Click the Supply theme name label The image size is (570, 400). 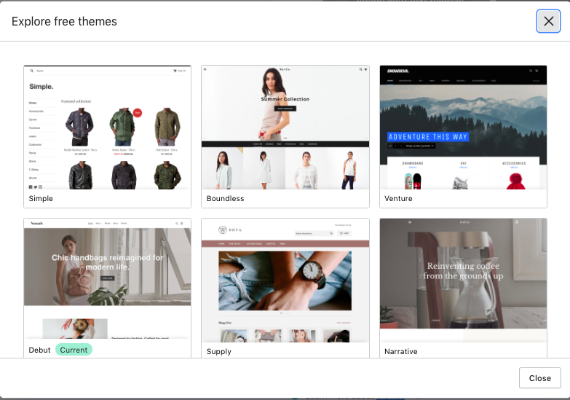click(x=219, y=352)
